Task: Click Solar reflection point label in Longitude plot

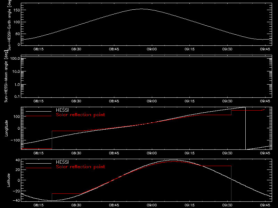Action: (x=80, y=115)
